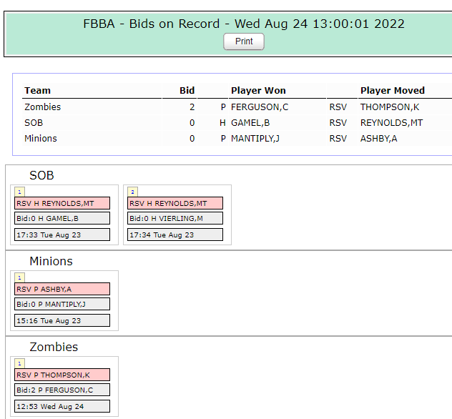Click the Minions section heading
Viewport: 452px width, 419px height.
51,261
